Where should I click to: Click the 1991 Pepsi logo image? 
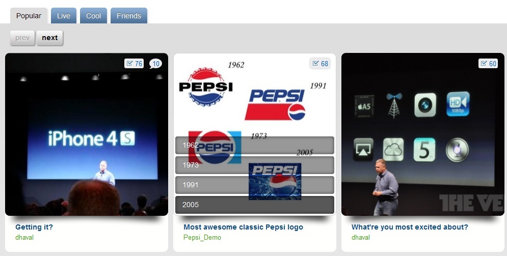pos(275,105)
